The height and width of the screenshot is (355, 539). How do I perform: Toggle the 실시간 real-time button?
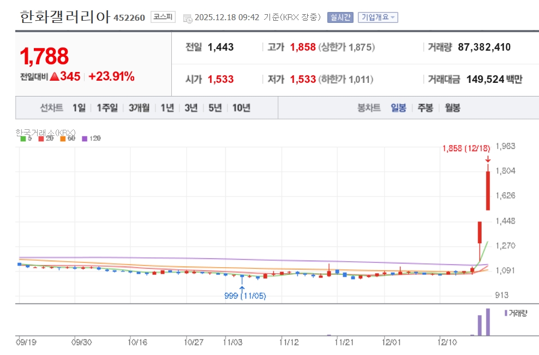340,17
